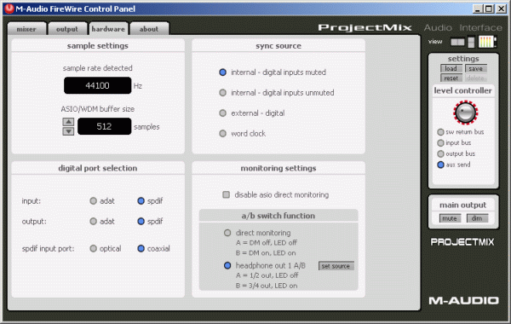Assign level controller to output bus

click(x=440, y=153)
